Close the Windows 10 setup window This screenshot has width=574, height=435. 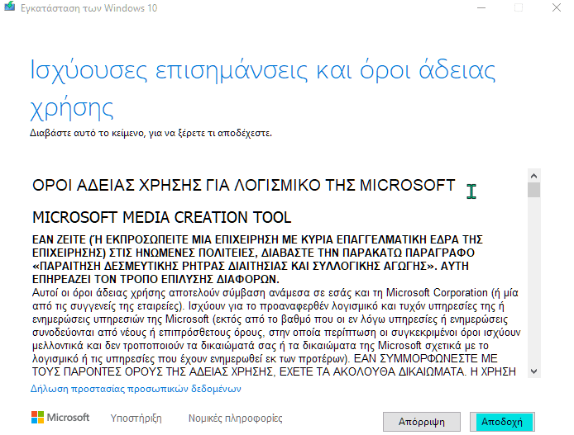click(557, 7)
